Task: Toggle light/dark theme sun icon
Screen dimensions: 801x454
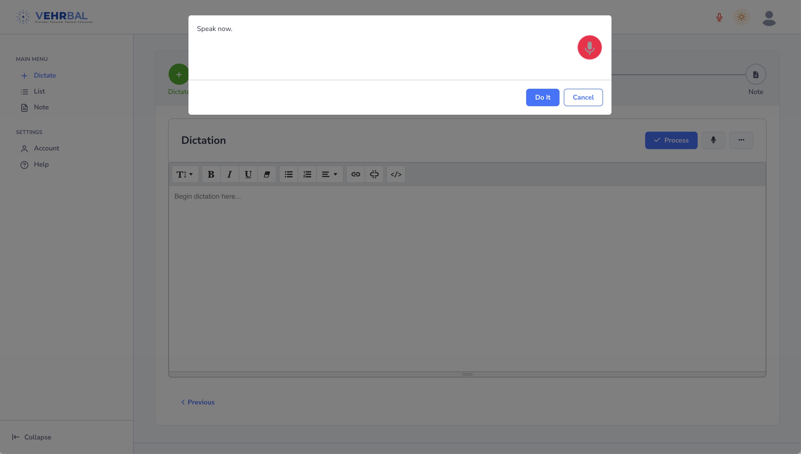Action: pyautogui.click(x=741, y=17)
